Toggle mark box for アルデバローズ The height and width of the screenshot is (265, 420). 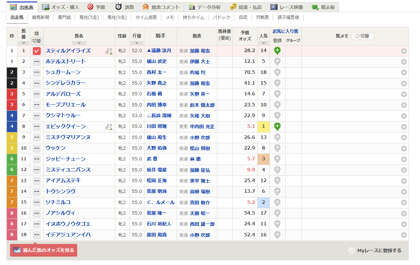click(37, 94)
